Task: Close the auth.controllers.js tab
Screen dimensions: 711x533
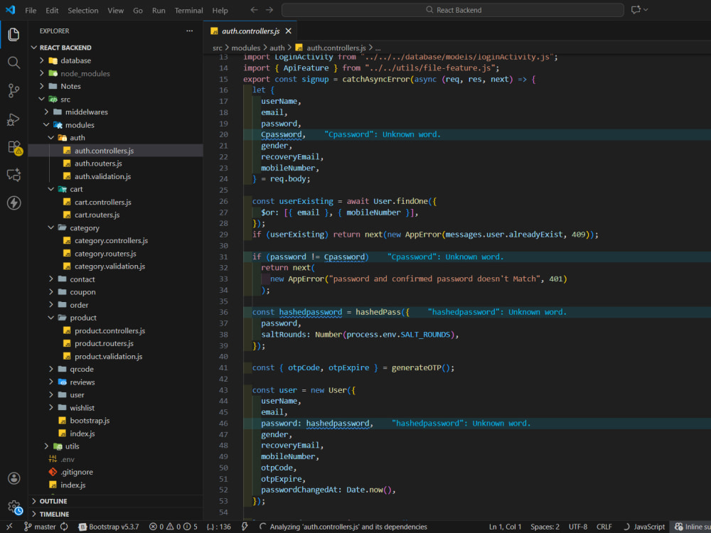Action: coord(289,31)
